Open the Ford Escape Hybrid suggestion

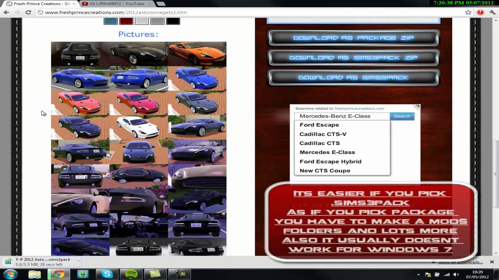(x=331, y=161)
